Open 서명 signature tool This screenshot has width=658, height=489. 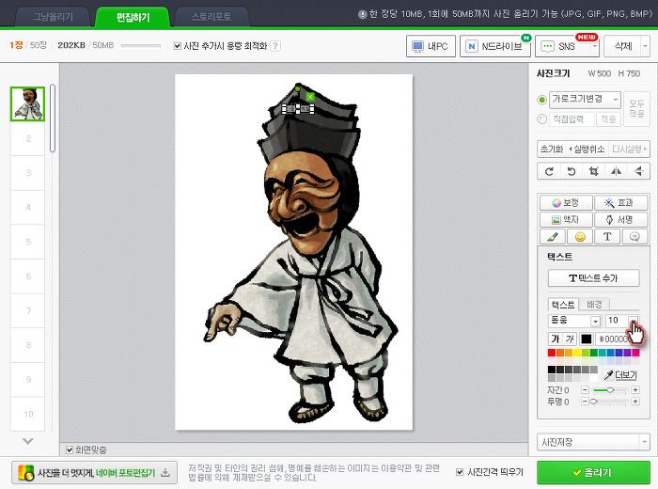[620, 219]
